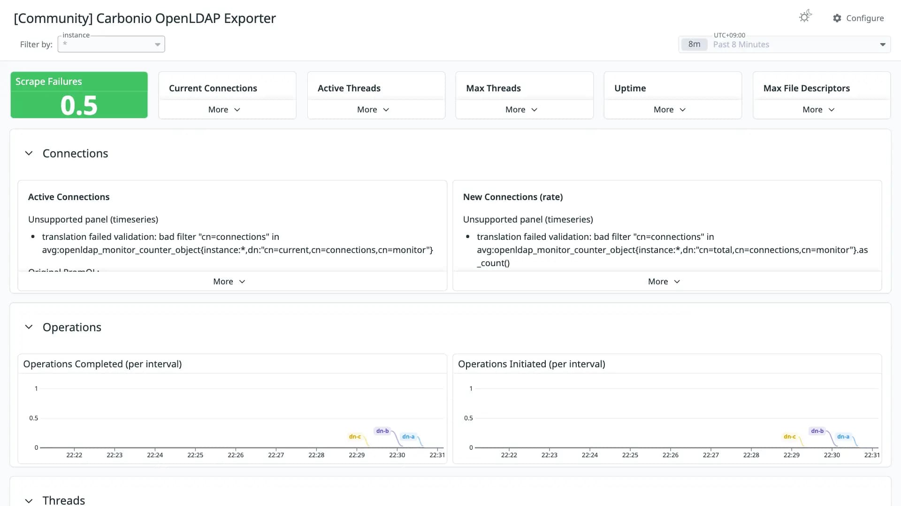Select dn-a label in Operations Initiated chart
Screen dimensions: 901x506
[x=843, y=437]
